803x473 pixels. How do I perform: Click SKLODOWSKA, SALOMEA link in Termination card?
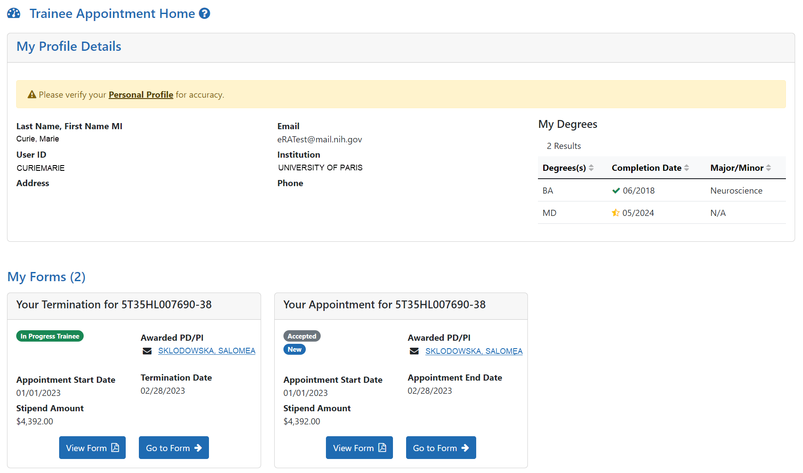[x=206, y=351]
